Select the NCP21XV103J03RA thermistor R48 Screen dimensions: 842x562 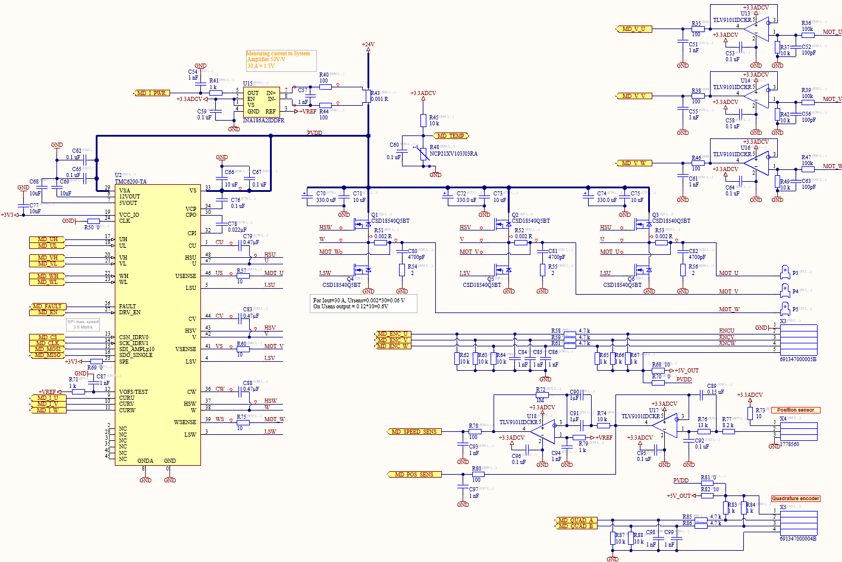click(423, 153)
